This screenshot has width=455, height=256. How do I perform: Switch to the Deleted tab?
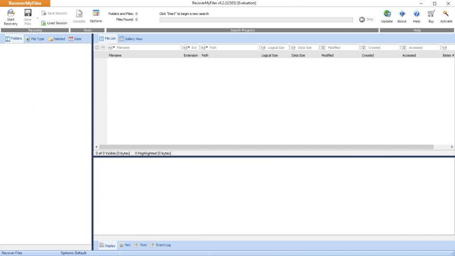coord(57,39)
